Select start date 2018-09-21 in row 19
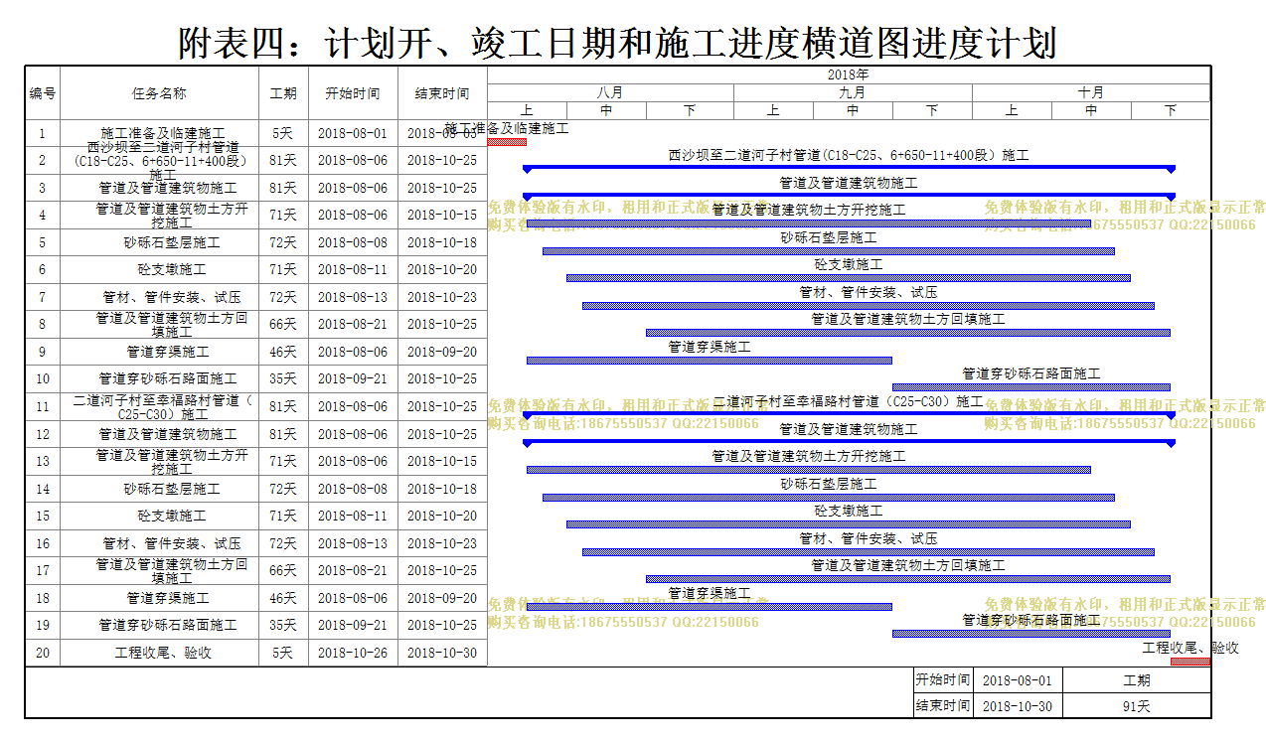Viewport: 1266px width, 742px height. (x=353, y=625)
